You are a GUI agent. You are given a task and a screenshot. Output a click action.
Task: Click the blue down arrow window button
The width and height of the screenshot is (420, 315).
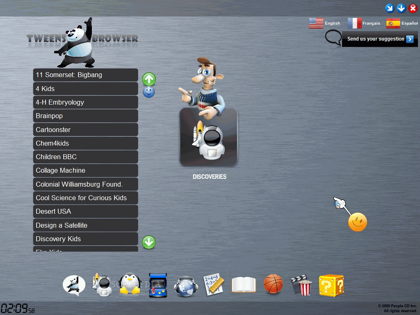pos(401,8)
